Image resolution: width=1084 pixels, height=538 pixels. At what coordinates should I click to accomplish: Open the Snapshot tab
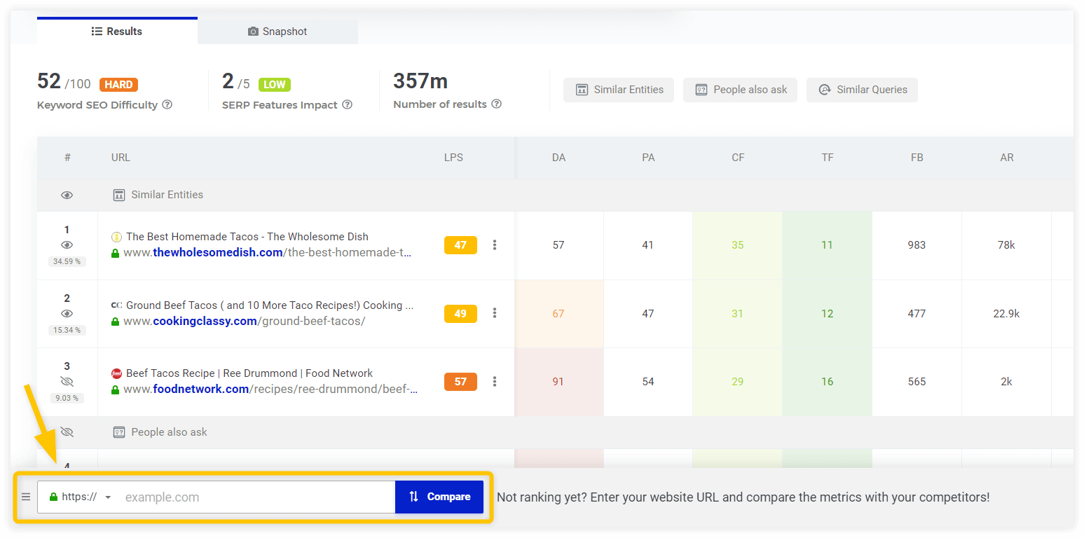[277, 32]
